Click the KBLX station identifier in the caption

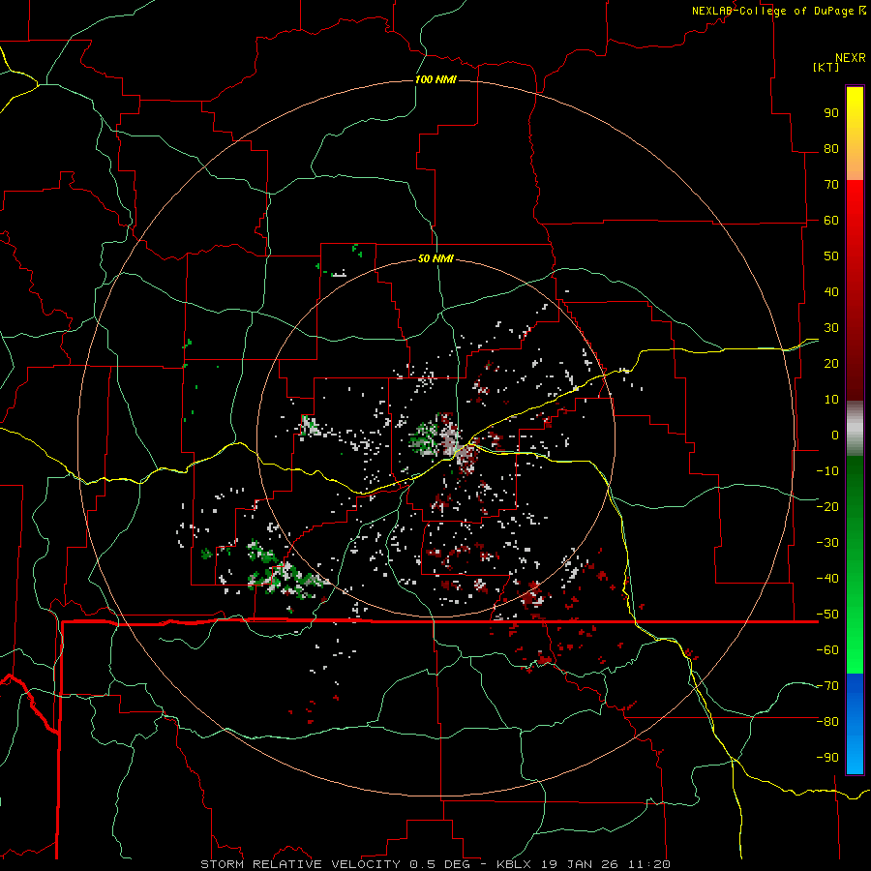pyautogui.click(x=514, y=864)
